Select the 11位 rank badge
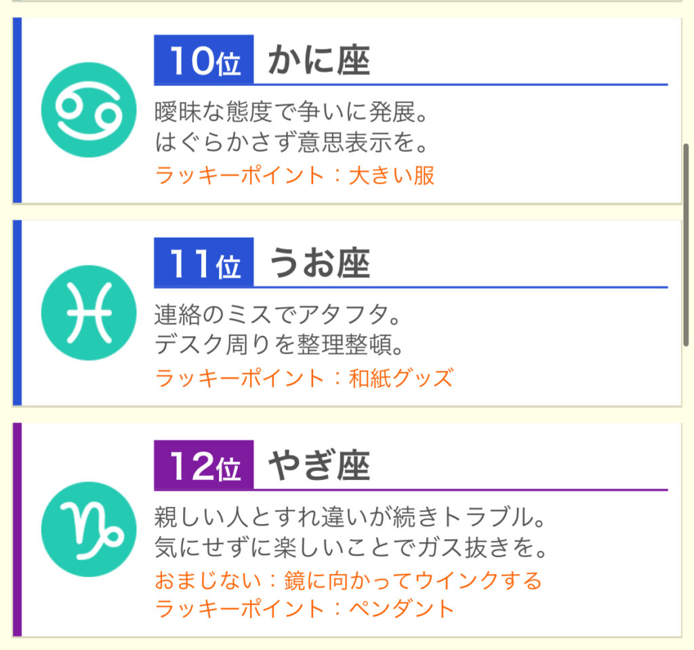694x650 pixels. point(203,263)
